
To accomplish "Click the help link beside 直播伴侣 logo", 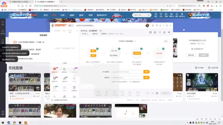I will point(85,26).
